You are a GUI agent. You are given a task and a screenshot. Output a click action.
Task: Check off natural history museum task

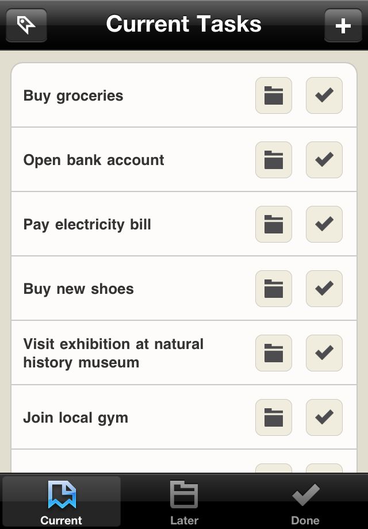click(324, 353)
